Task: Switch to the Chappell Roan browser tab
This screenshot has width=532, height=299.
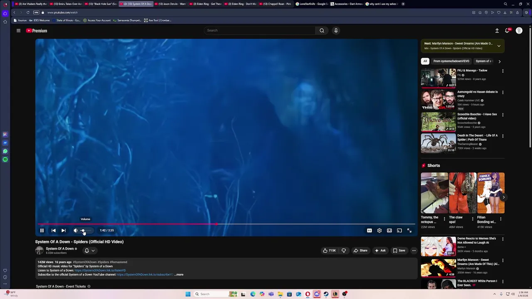Action: [x=276, y=4]
